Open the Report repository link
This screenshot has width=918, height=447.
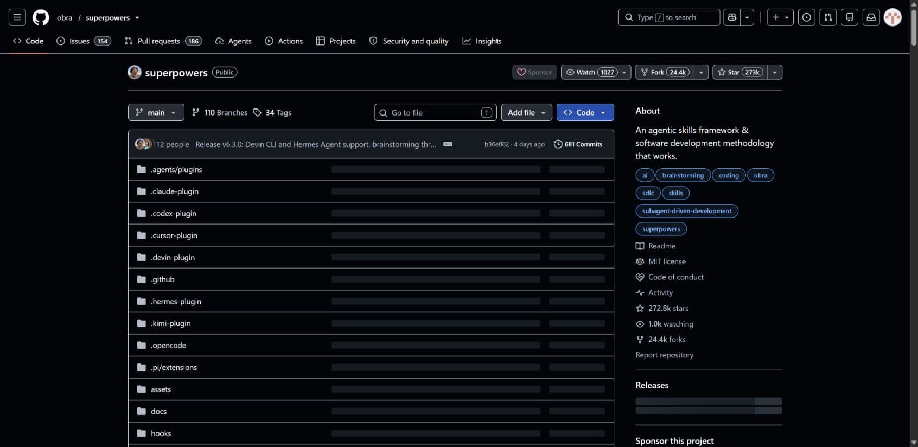coord(665,355)
